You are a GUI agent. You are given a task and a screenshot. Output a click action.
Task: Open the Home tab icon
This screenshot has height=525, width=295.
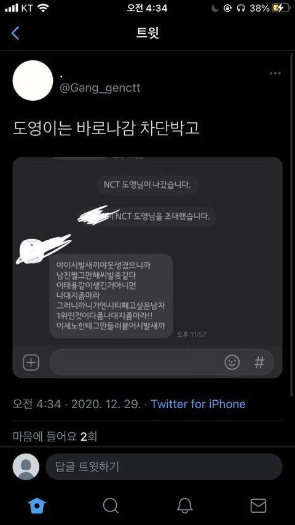click(x=37, y=505)
